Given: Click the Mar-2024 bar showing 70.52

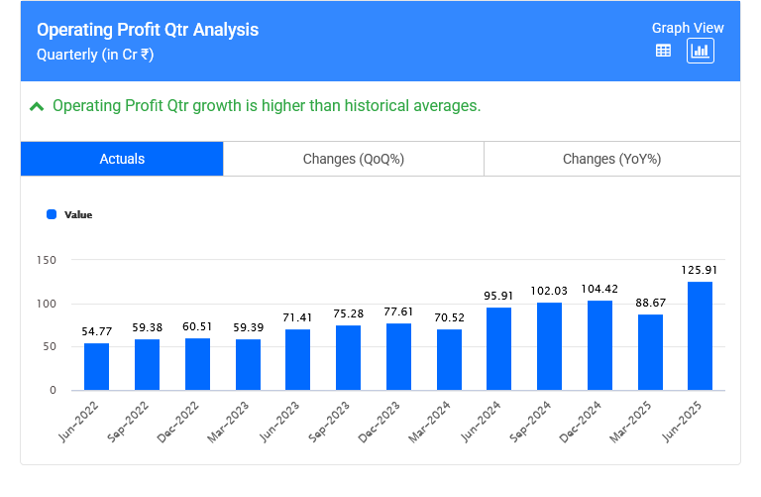Looking at the screenshot, I should (449, 359).
